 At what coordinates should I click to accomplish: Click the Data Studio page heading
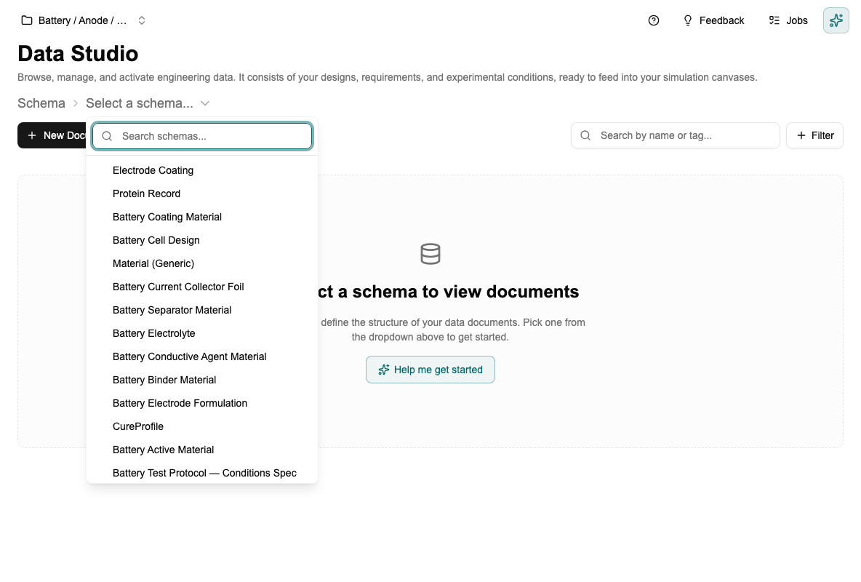(78, 54)
